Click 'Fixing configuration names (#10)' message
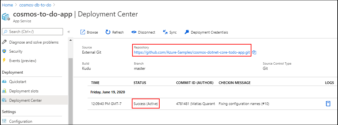This screenshot has height=125, width=338. [x=244, y=104]
